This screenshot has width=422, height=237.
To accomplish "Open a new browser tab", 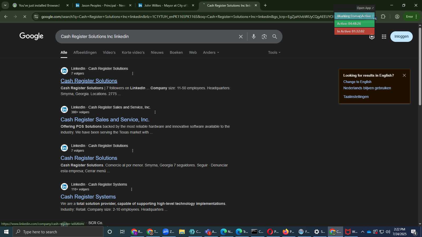I will click(265, 5).
